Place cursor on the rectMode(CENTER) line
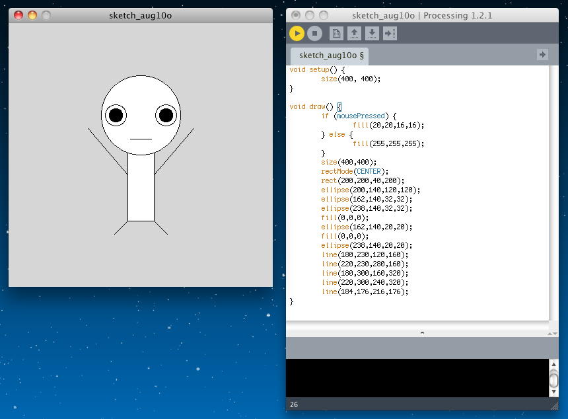 click(x=355, y=171)
